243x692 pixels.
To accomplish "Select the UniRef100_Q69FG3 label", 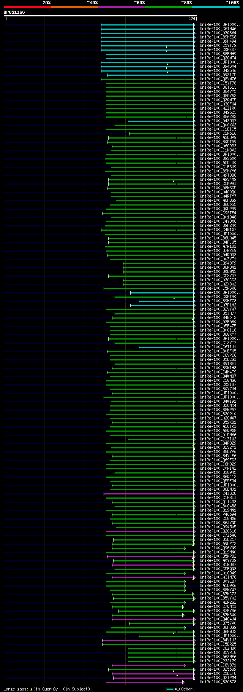I will tap(218, 460).
